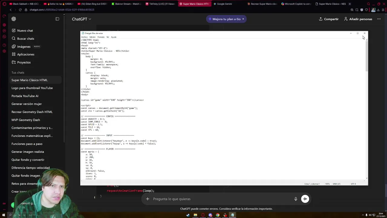Switch to the Blaknor Stream browser tab
The height and width of the screenshot is (218, 387).
(126, 4)
